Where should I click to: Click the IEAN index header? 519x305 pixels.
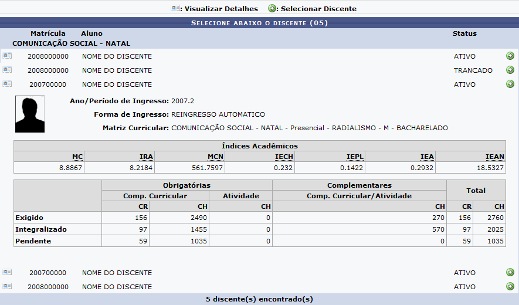pos(495,157)
